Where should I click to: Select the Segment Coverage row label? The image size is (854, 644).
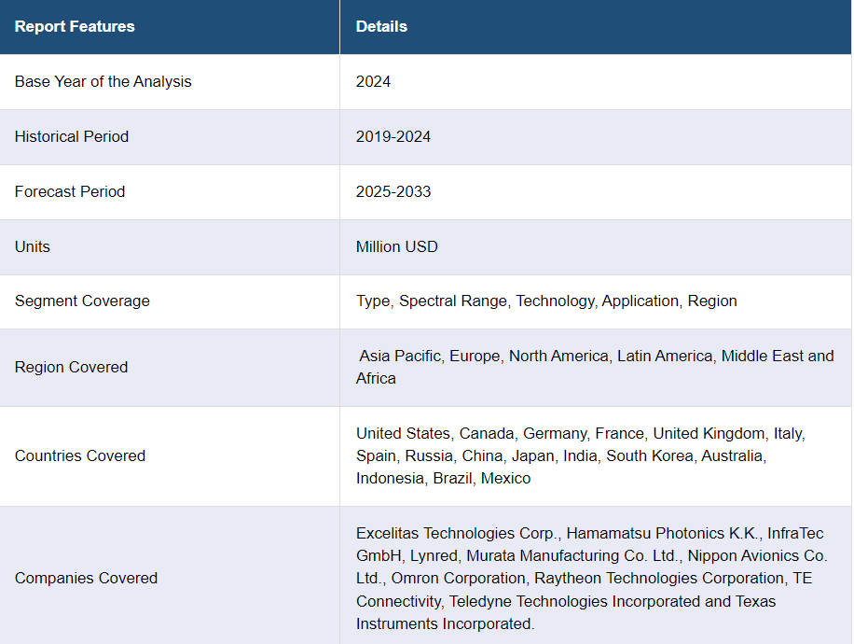coord(82,301)
